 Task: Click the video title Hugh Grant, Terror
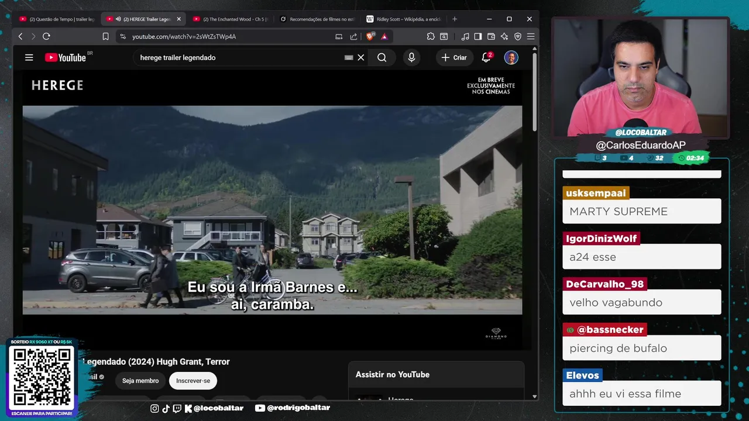[156, 361]
